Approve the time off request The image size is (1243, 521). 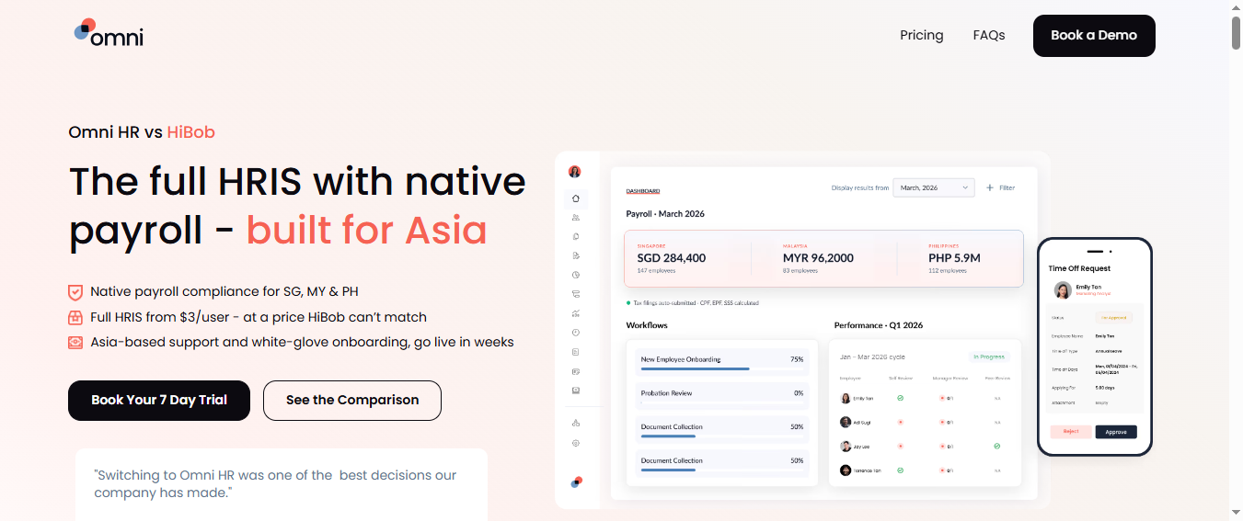1116,432
